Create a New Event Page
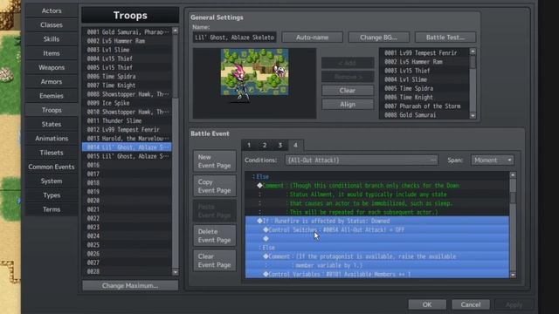The image size is (559, 314). 215,161
